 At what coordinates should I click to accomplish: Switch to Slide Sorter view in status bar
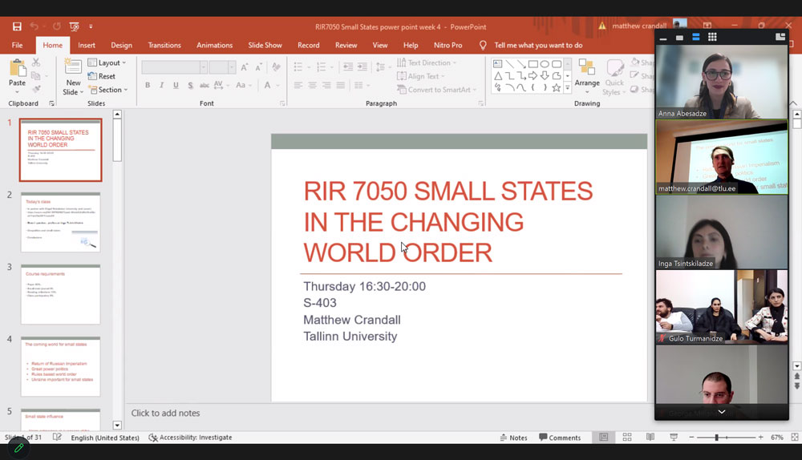pos(627,438)
